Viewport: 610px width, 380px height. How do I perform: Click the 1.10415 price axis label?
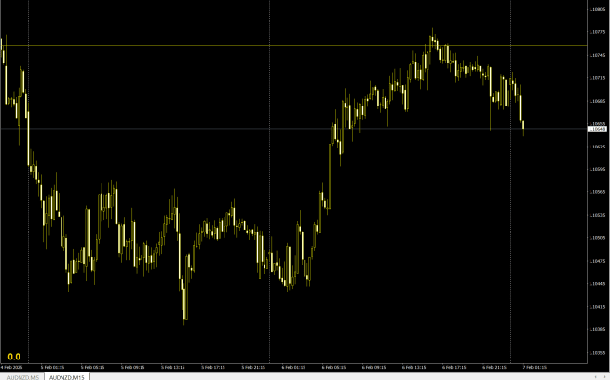[x=596, y=307]
